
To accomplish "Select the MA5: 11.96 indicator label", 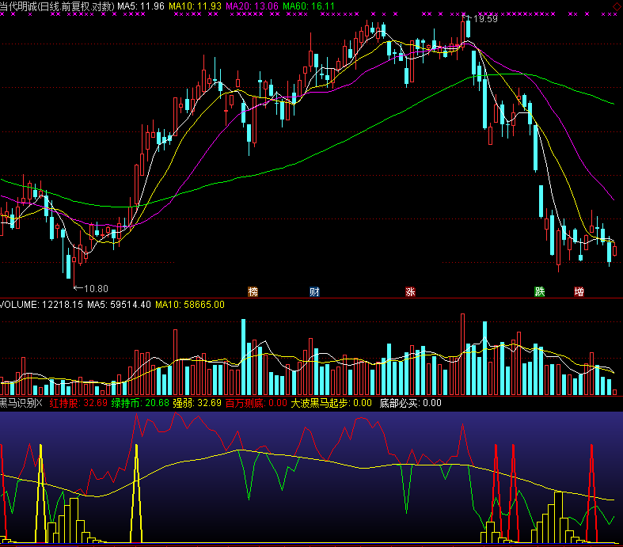I will [x=141, y=6].
